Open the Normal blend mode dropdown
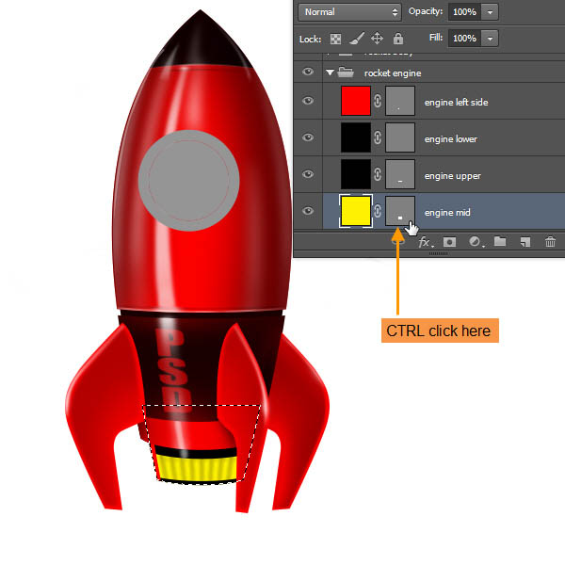 (x=349, y=12)
